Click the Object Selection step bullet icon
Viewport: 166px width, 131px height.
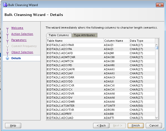(7, 52)
